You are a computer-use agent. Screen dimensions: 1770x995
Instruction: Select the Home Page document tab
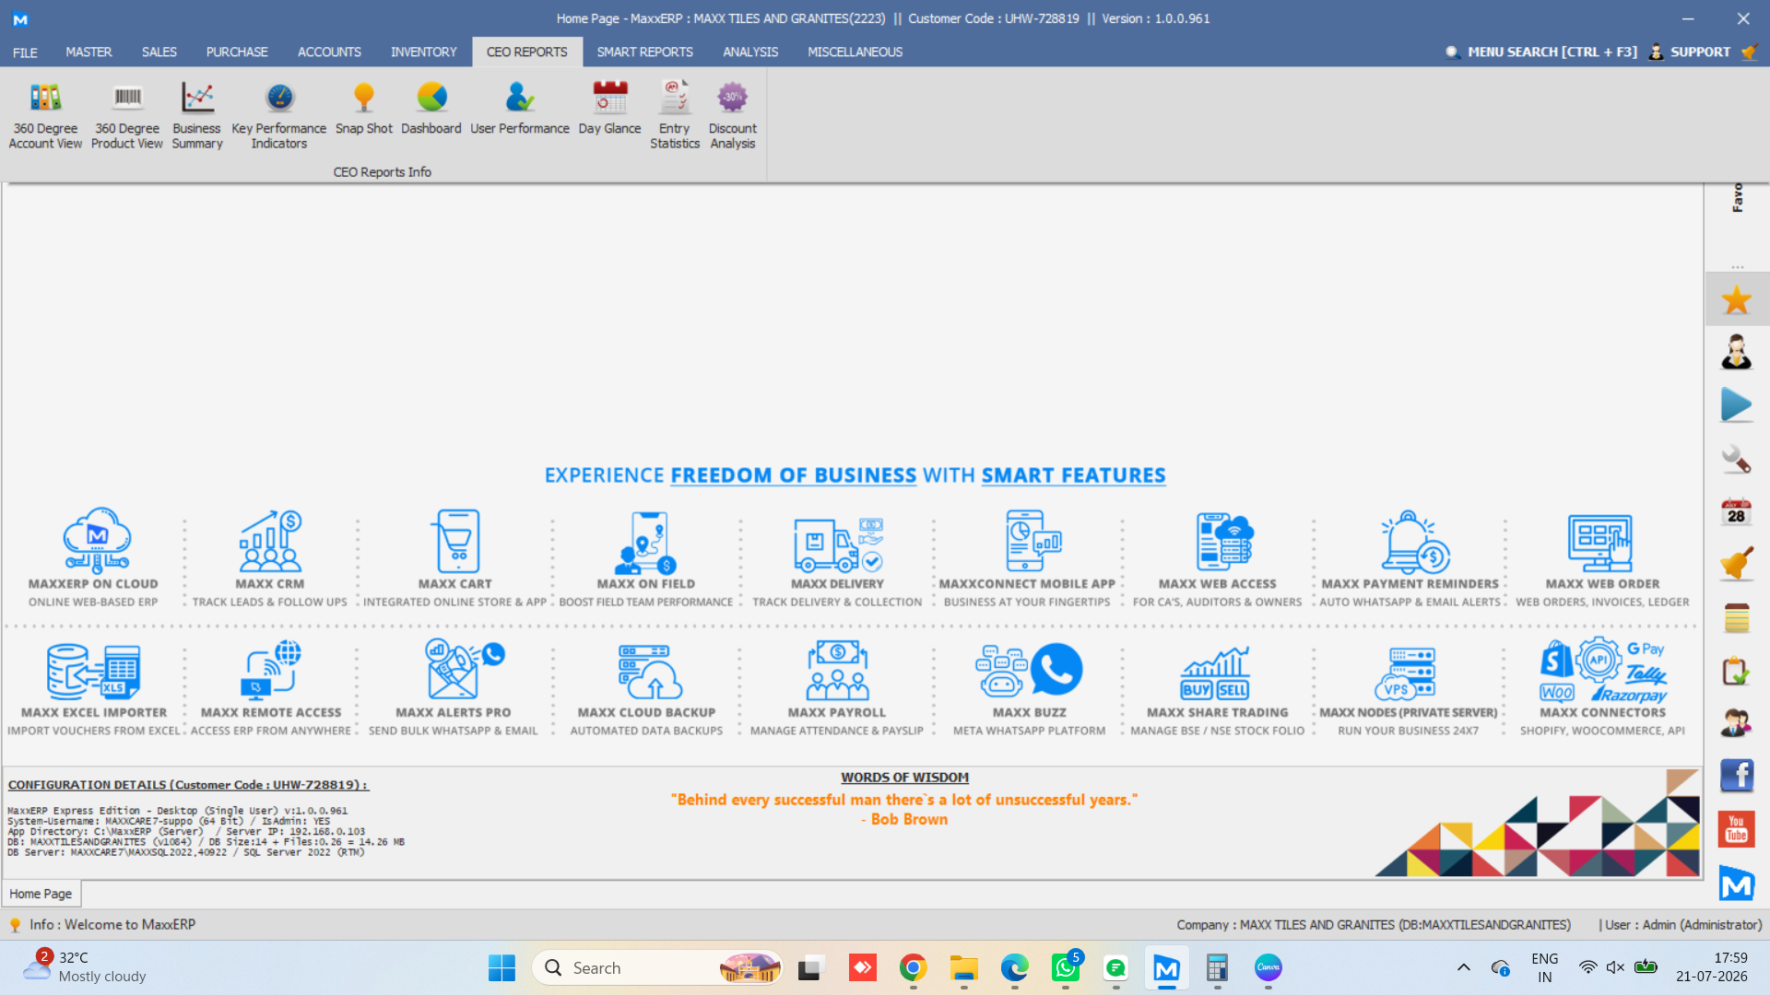tap(41, 894)
